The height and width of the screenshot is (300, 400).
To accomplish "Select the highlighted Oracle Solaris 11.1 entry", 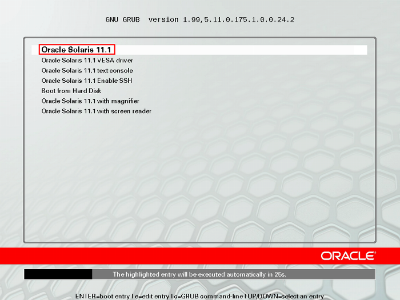I will click(199, 50).
